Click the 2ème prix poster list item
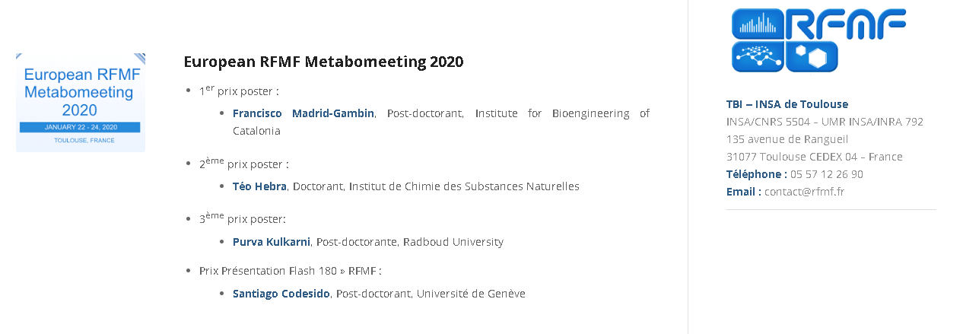The height and width of the screenshot is (334, 963). coord(243,164)
